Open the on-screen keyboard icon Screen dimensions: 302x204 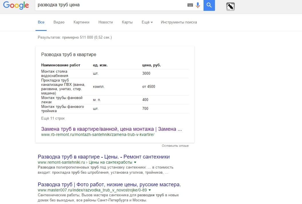[x=190, y=5]
